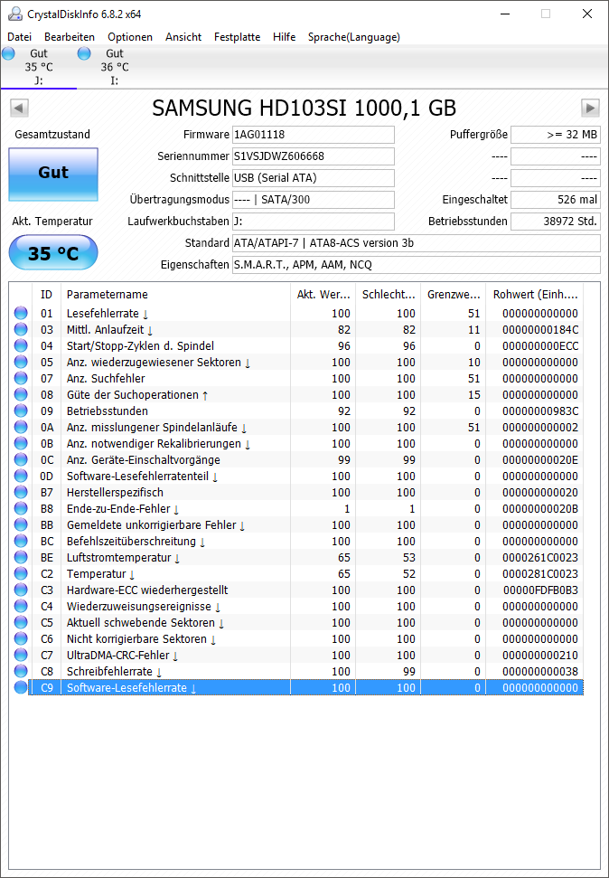The width and height of the screenshot is (609, 878).
Task: Click status icon of Güte der Suchoperationen row
Action: (21, 395)
